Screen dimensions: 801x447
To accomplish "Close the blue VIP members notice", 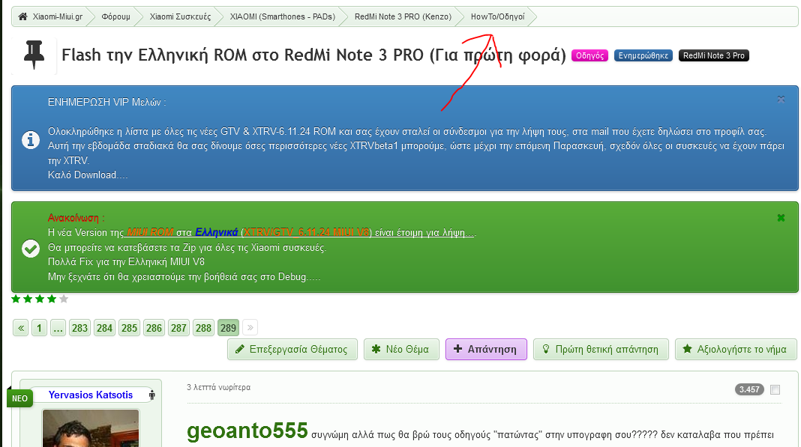I will click(781, 99).
